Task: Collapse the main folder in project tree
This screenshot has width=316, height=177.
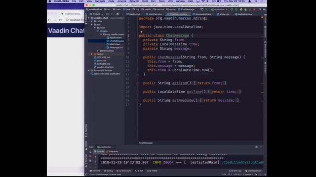Action: pos(95,28)
